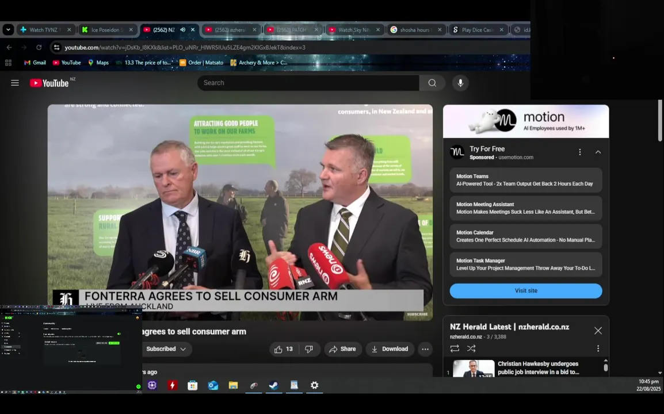Image resolution: width=664 pixels, height=414 pixels.
Task: Collapse the Motion sponsored ad panel
Action: point(598,152)
